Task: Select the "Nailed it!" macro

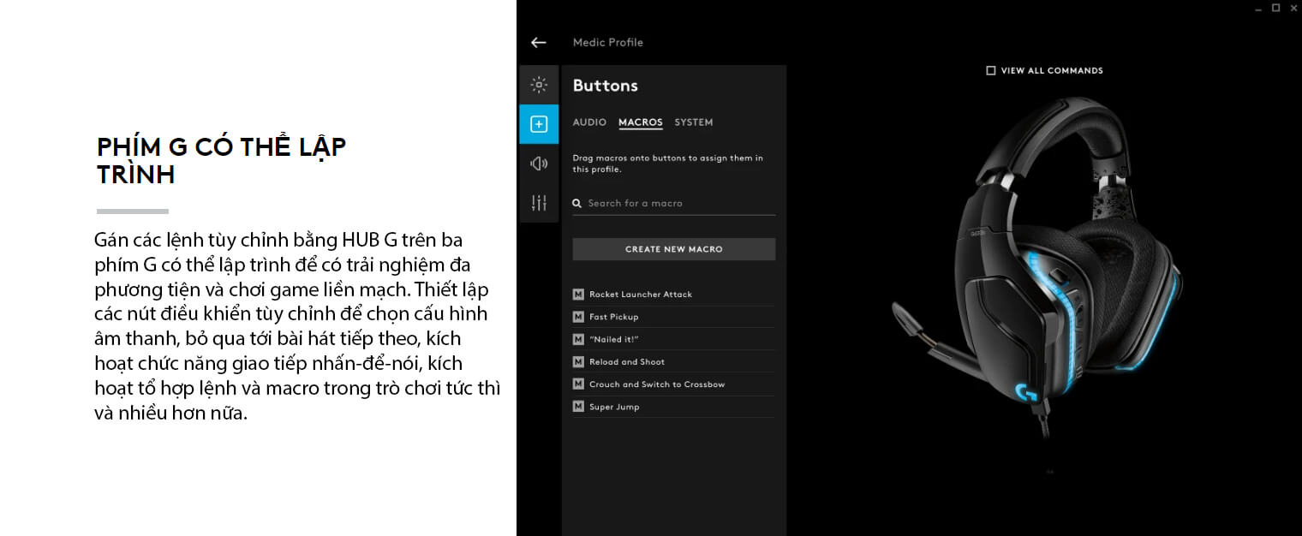Action: click(x=614, y=340)
